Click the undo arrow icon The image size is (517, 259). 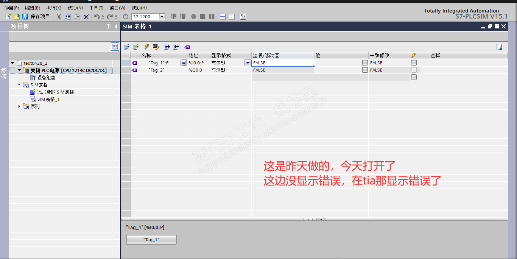click(x=97, y=17)
